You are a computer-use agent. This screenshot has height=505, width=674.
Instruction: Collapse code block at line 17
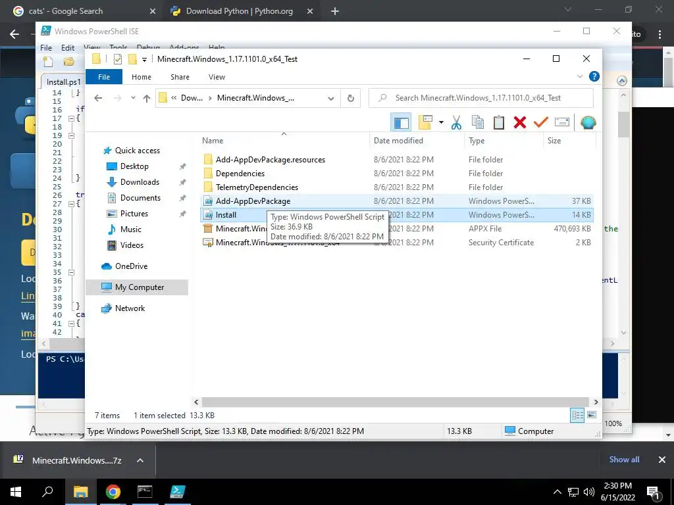pyautogui.click(x=71, y=118)
